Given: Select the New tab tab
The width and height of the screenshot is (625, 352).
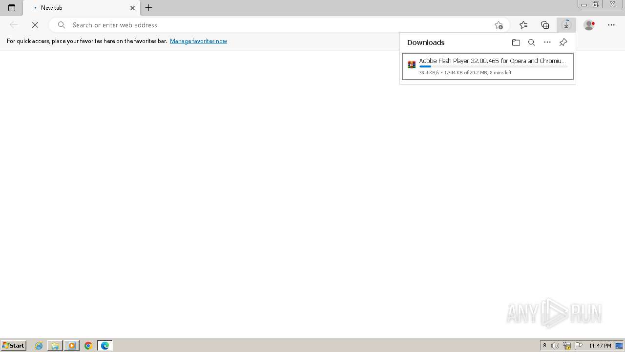Looking at the screenshot, I should pos(82,8).
